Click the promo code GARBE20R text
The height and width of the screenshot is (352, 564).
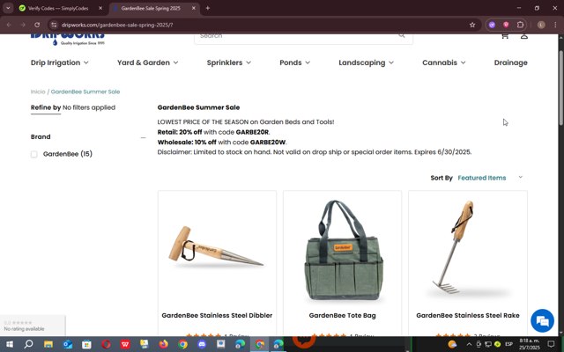pyautogui.click(x=252, y=132)
